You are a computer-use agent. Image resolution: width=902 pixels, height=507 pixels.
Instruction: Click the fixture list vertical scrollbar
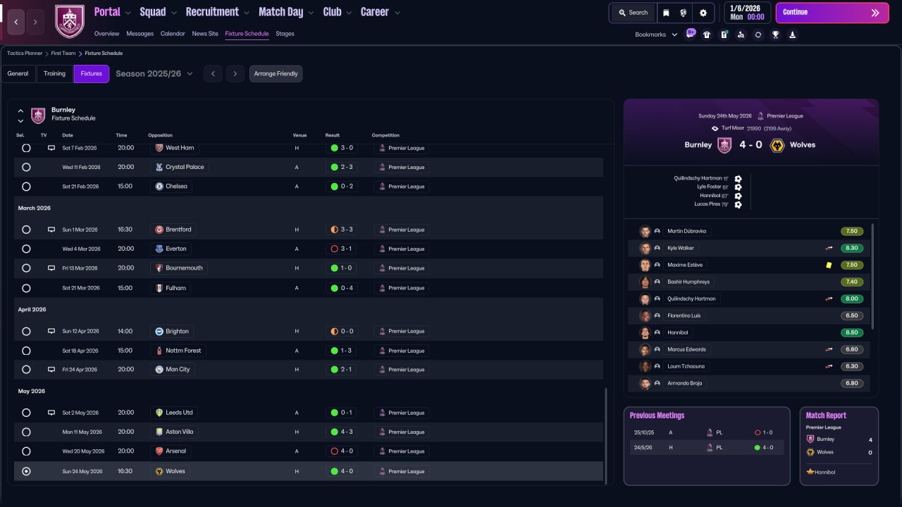point(605,434)
